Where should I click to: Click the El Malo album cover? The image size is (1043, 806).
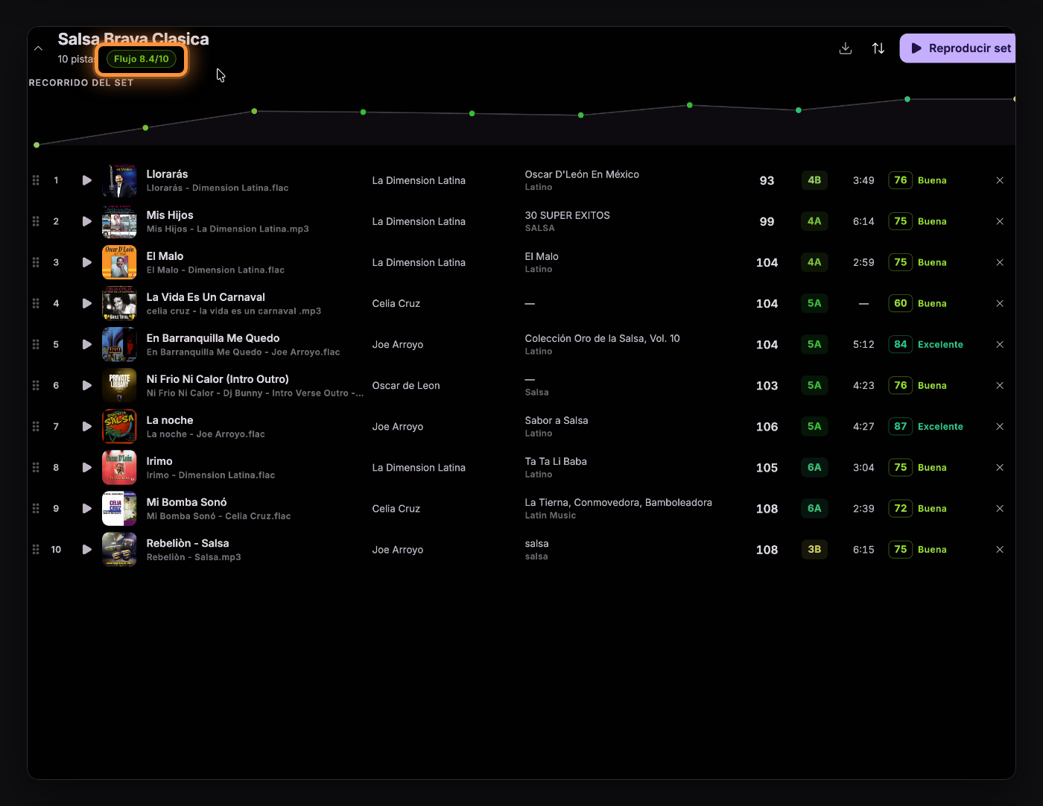pyautogui.click(x=119, y=262)
